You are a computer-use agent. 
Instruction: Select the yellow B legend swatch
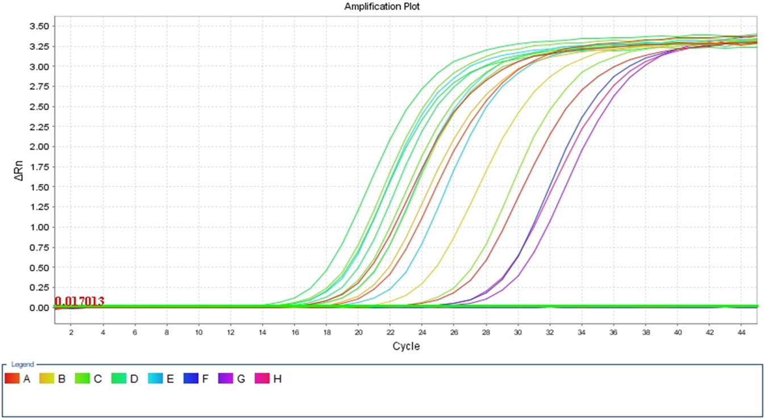[47, 379]
